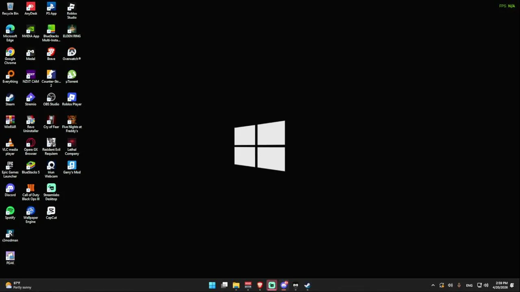Select the Counter-Strike 2 desktop shortcut

(x=51, y=79)
